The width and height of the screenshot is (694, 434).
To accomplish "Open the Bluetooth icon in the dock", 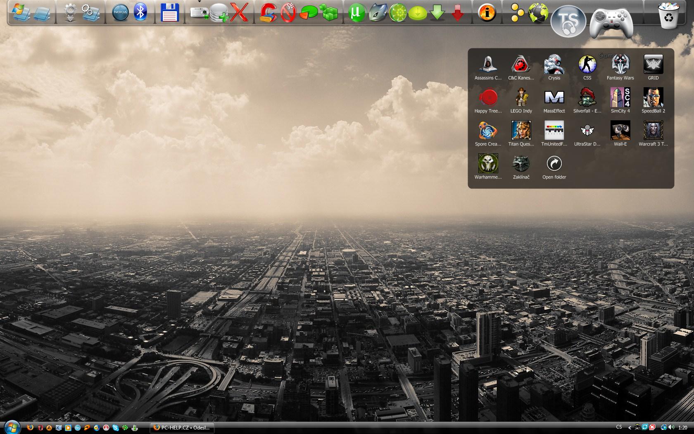I will [x=141, y=12].
